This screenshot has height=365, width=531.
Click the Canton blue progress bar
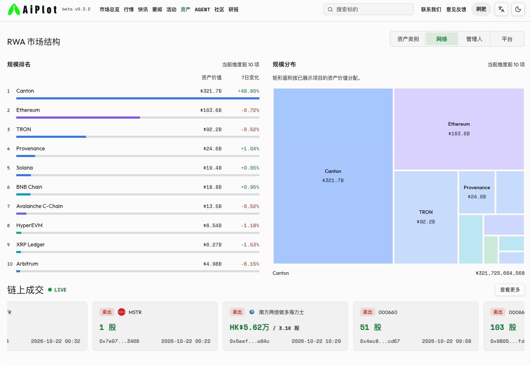coord(138,98)
